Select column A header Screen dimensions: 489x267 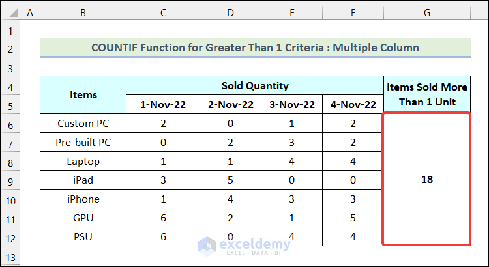(x=31, y=12)
